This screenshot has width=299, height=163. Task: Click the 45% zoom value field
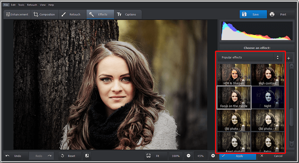pos(201,156)
